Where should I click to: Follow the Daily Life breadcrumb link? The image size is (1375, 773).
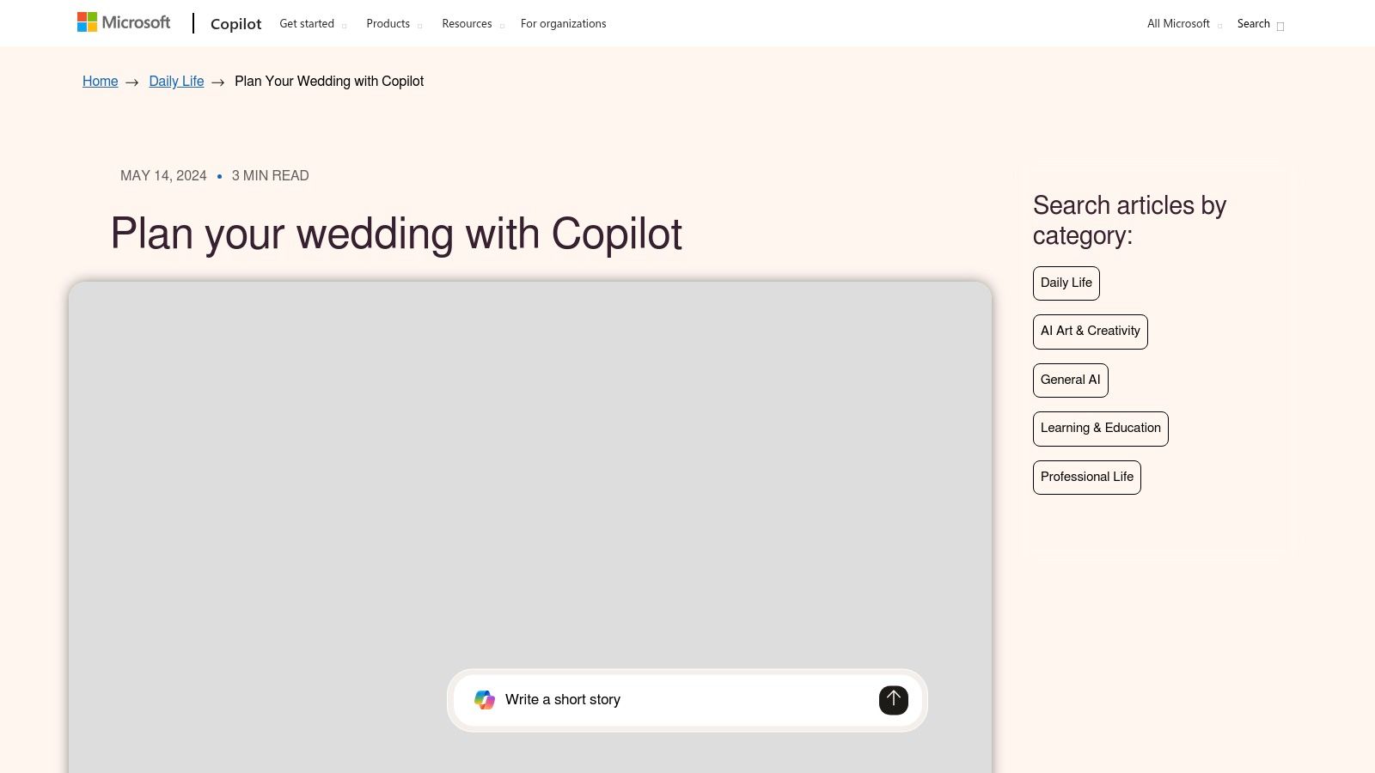point(176,82)
